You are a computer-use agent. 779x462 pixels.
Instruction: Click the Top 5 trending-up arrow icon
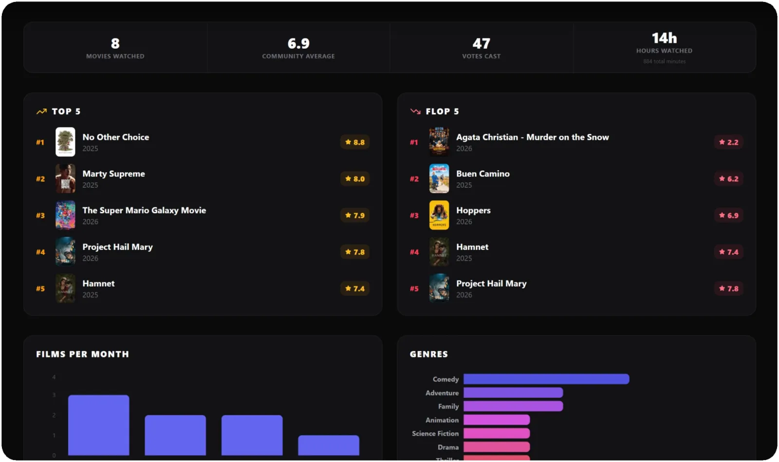[x=41, y=111]
